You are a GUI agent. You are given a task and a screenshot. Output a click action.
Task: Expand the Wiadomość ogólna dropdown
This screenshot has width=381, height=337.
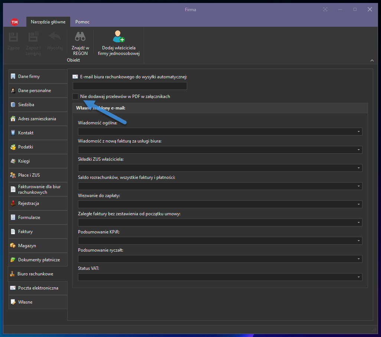click(x=359, y=132)
